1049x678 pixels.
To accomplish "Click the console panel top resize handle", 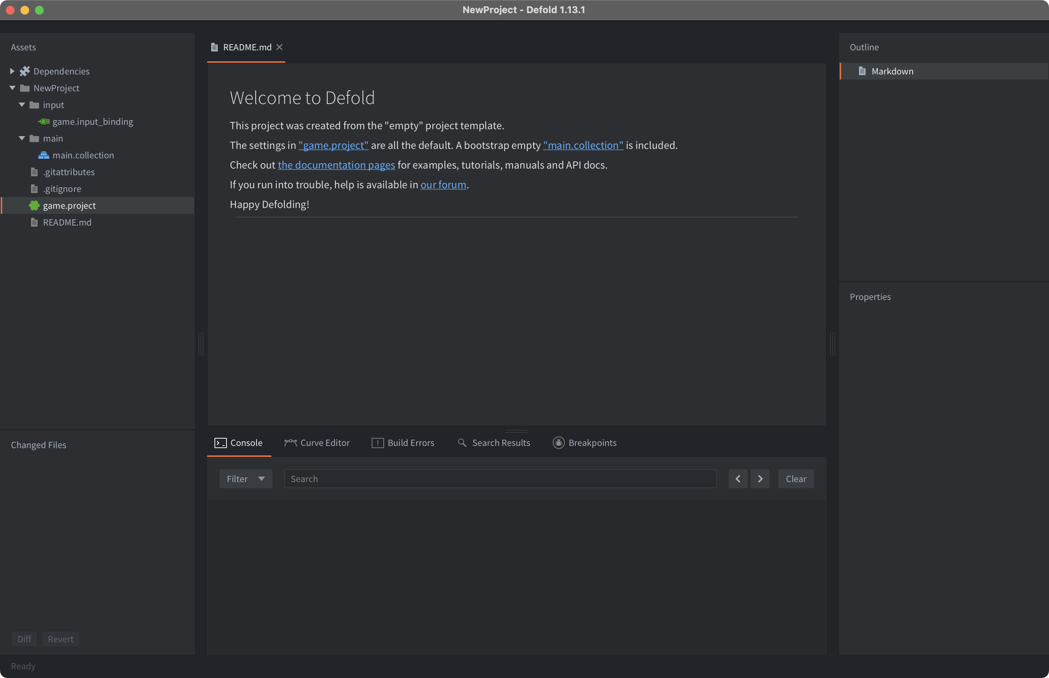I will pos(516,431).
